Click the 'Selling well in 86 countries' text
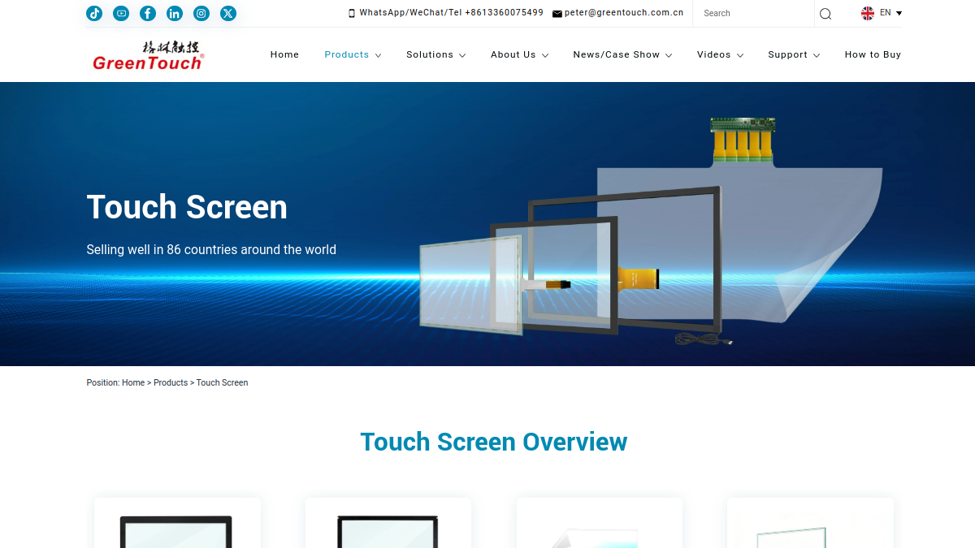 [211, 250]
